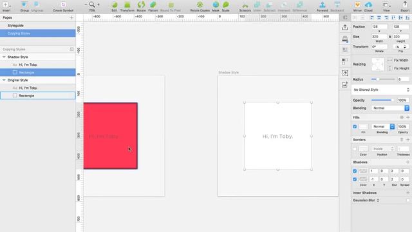The width and height of the screenshot is (412, 232).
Task: Open the Mirror tool
Action: pos(357,6)
